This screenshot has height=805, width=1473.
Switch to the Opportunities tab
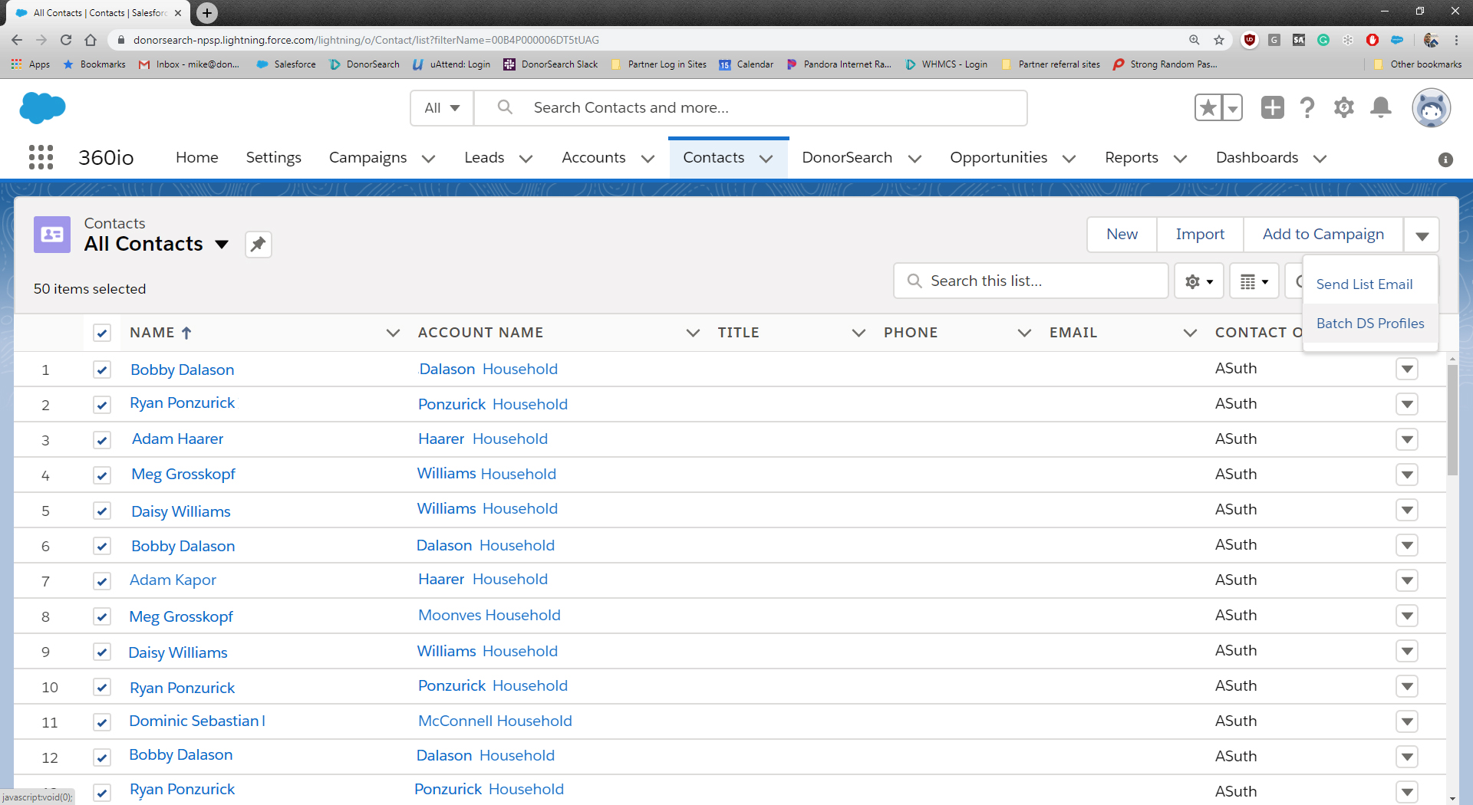pyautogui.click(x=998, y=158)
